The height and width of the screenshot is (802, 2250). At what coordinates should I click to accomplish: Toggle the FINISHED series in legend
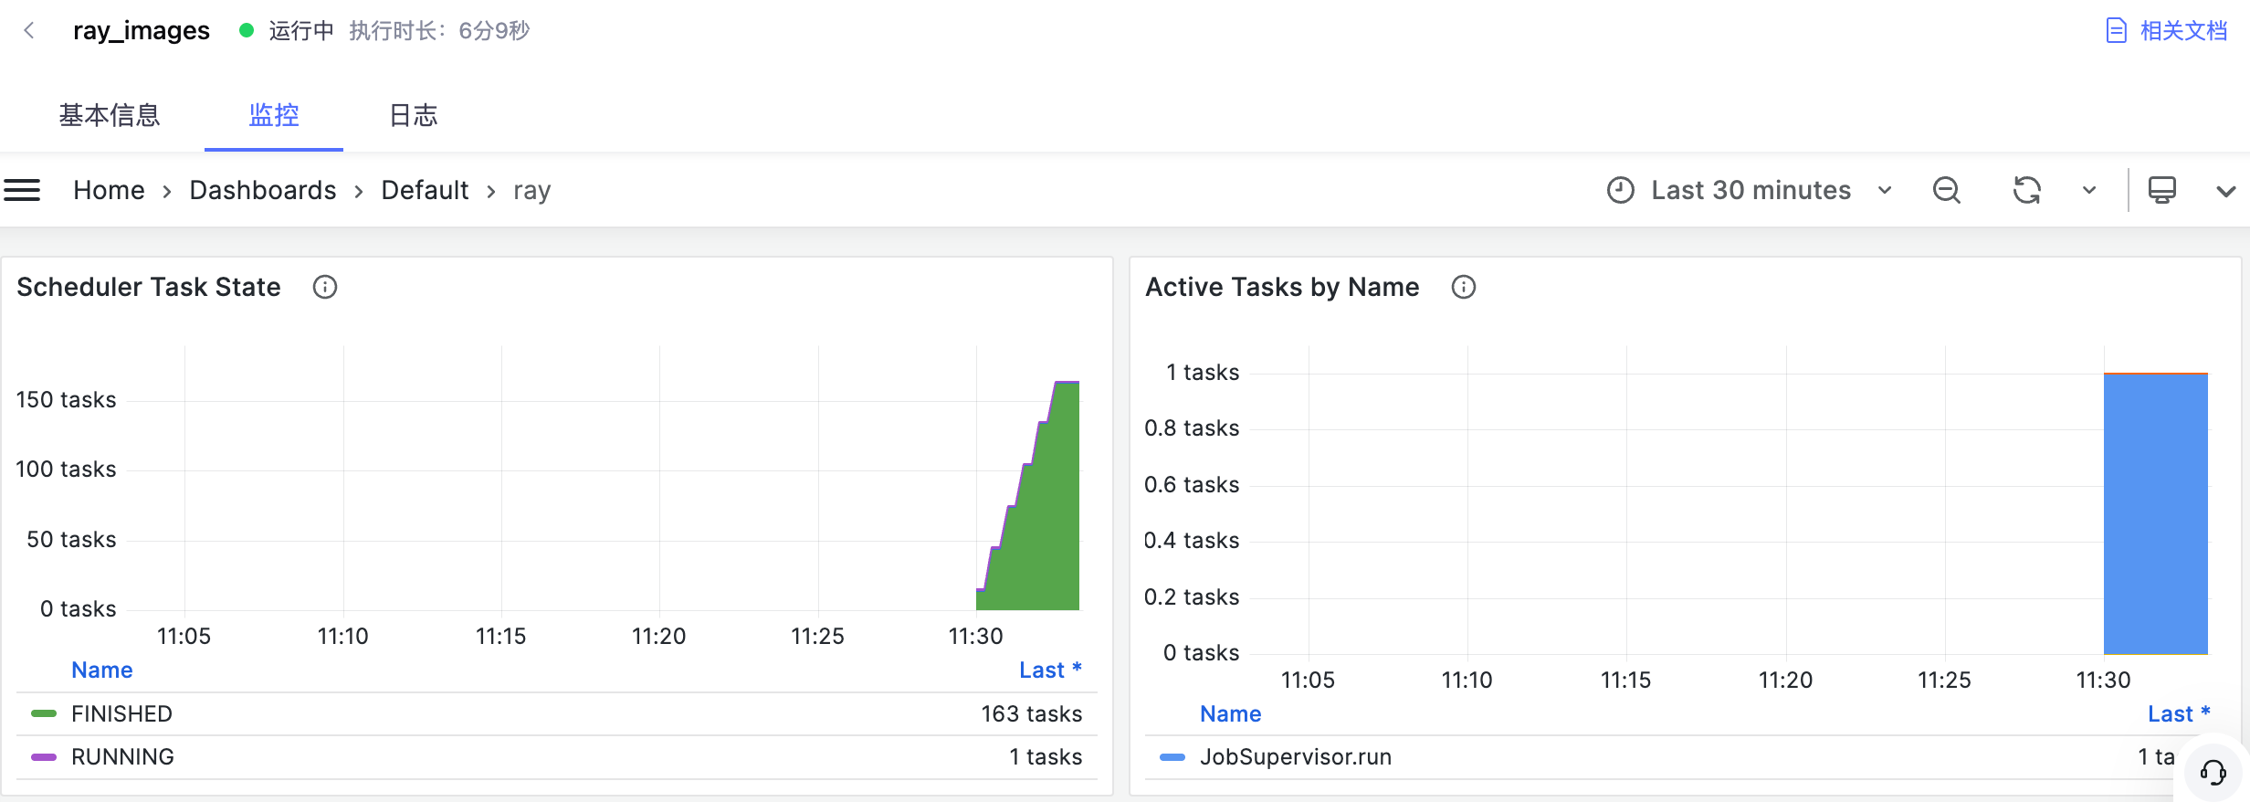(121, 713)
